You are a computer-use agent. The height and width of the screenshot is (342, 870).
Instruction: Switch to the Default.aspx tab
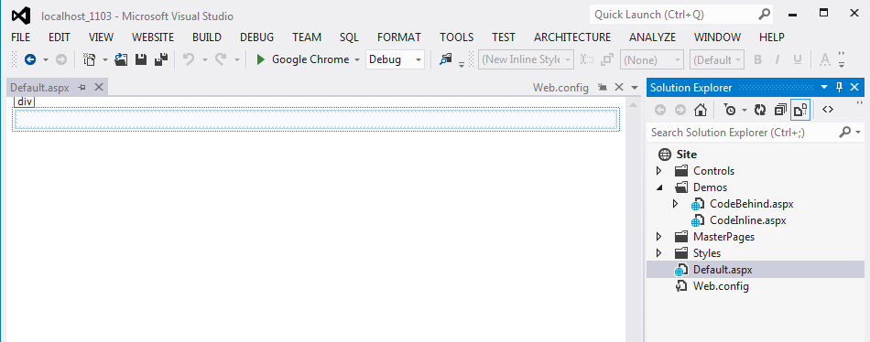tap(39, 87)
